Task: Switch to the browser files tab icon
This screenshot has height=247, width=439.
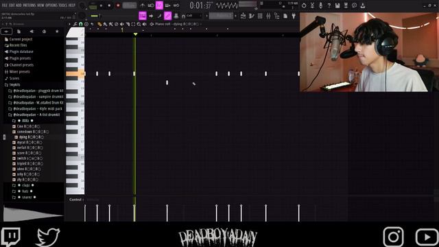Action: coord(19,32)
